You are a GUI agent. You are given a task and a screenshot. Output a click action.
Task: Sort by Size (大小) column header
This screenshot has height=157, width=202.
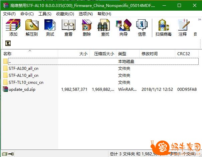point(74,54)
